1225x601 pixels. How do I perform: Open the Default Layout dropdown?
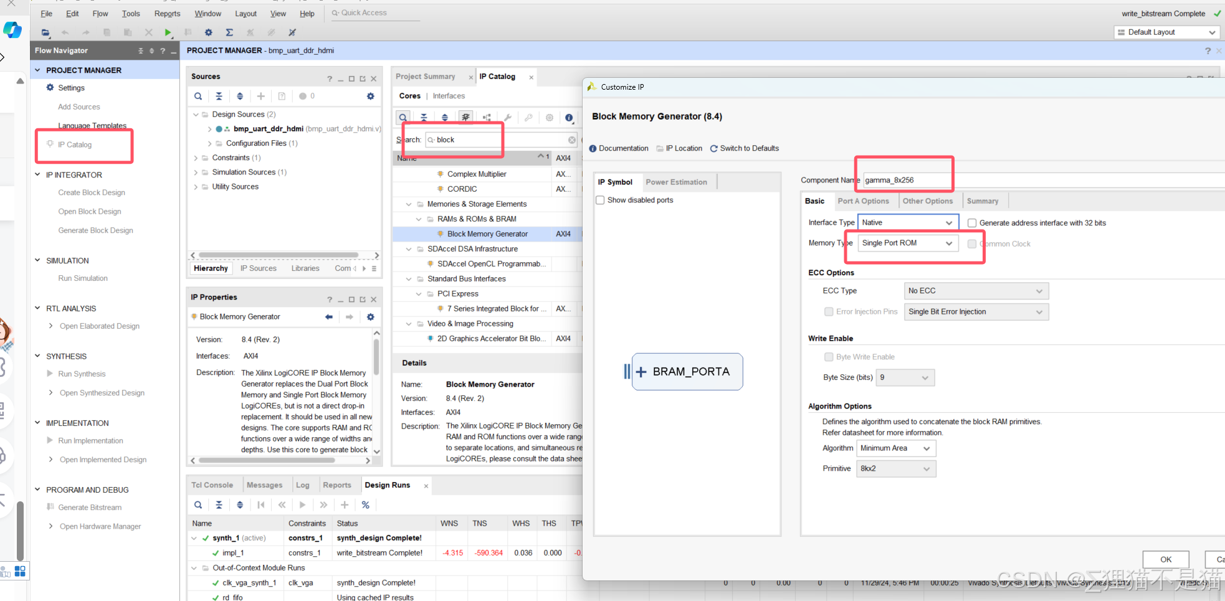[1166, 32]
